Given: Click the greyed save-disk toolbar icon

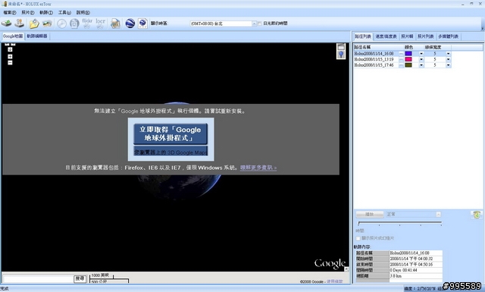Looking at the screenshot, I should [74, 24].
